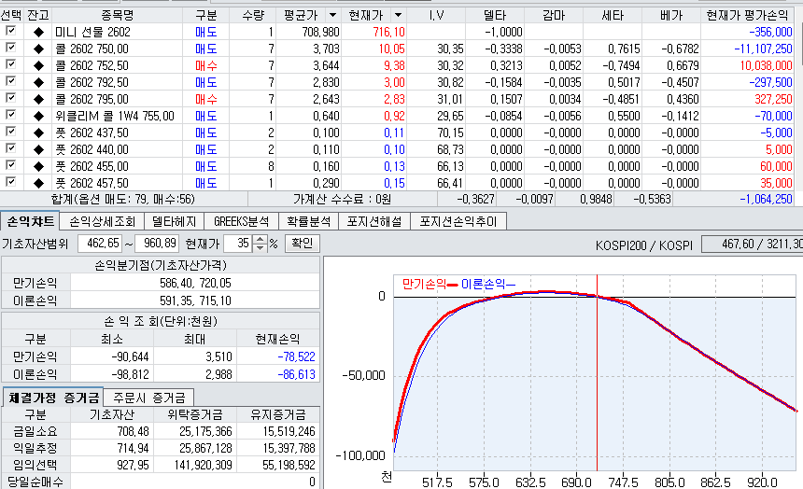803x489 pixels.
Task: Click the 만기손익 breakeven 586.40, 720.05
Action: pos(195,283)
